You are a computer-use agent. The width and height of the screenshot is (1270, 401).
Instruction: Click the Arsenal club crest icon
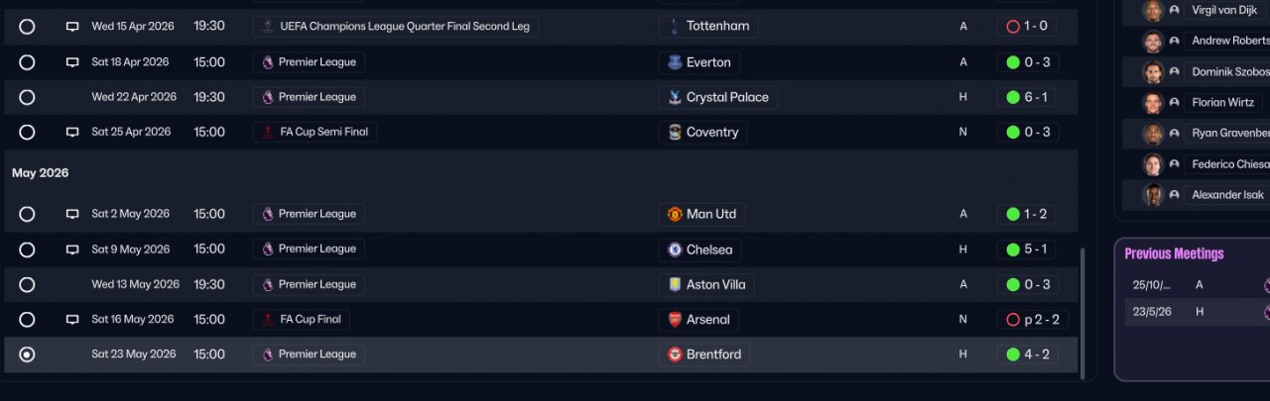point(675,320)
